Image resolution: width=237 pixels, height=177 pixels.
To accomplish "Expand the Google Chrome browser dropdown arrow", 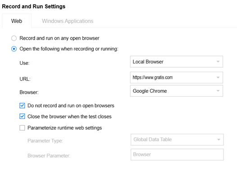I will click(x=218, y=91).
